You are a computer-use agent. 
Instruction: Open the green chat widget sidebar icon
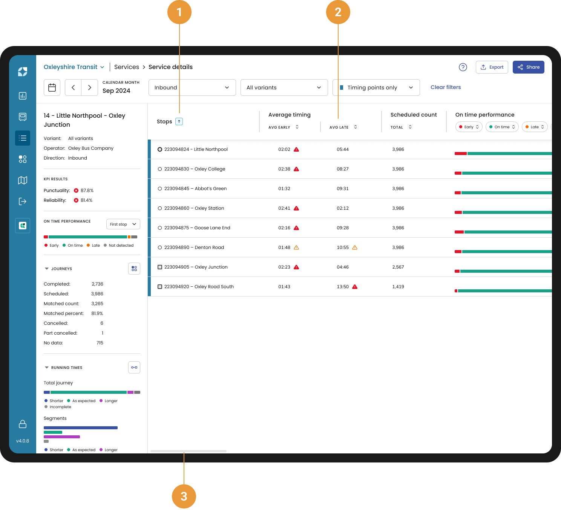(x=23, y=226)
